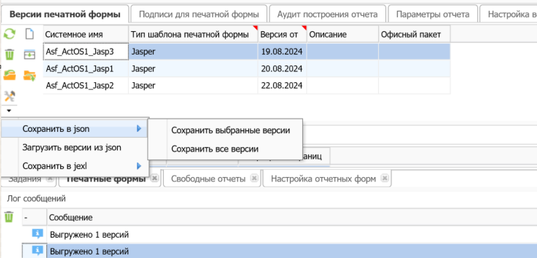This screenshot has height=258, width=537.
Task: Open 'Настройка отчетных форм' tab
Action: [323, 179]
